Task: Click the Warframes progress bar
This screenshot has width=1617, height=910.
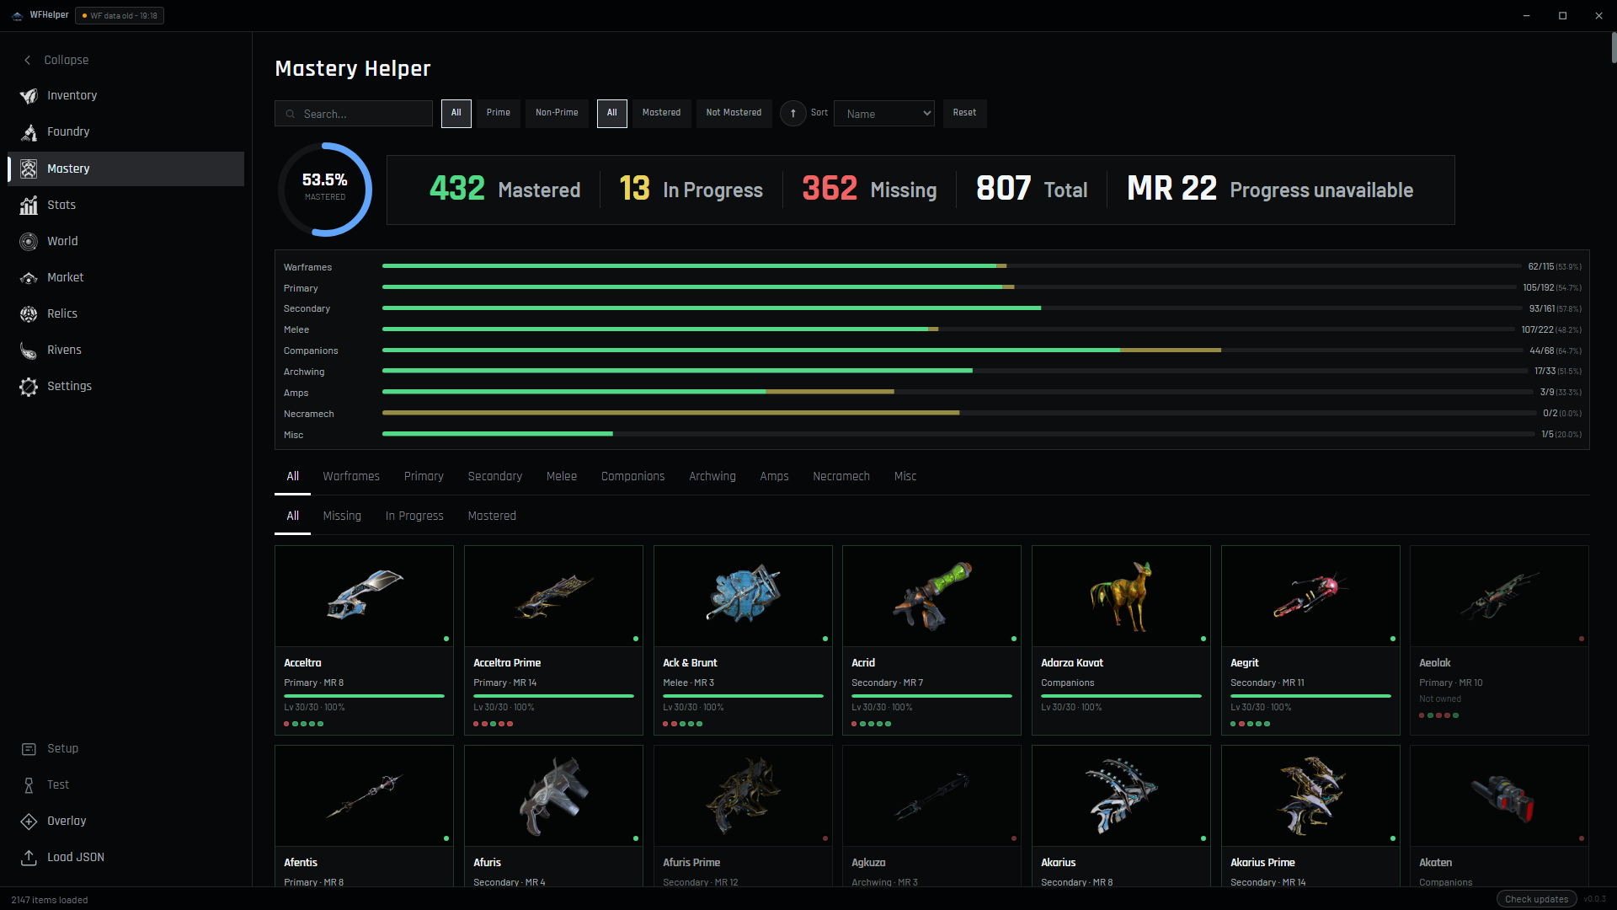Action: click(x=952, y=266)
